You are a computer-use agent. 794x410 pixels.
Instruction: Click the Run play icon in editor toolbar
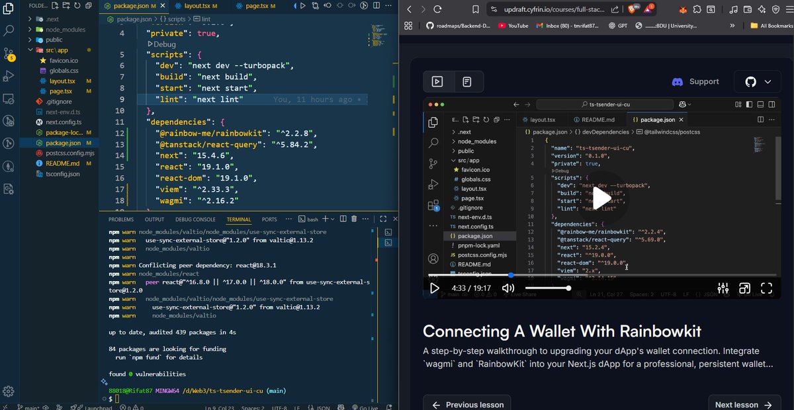pos(302,5)
